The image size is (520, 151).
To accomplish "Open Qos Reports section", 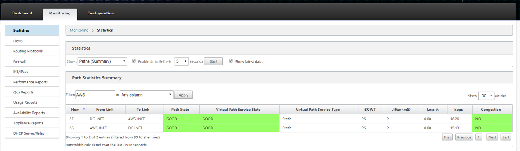I will (x=32, y=92).
